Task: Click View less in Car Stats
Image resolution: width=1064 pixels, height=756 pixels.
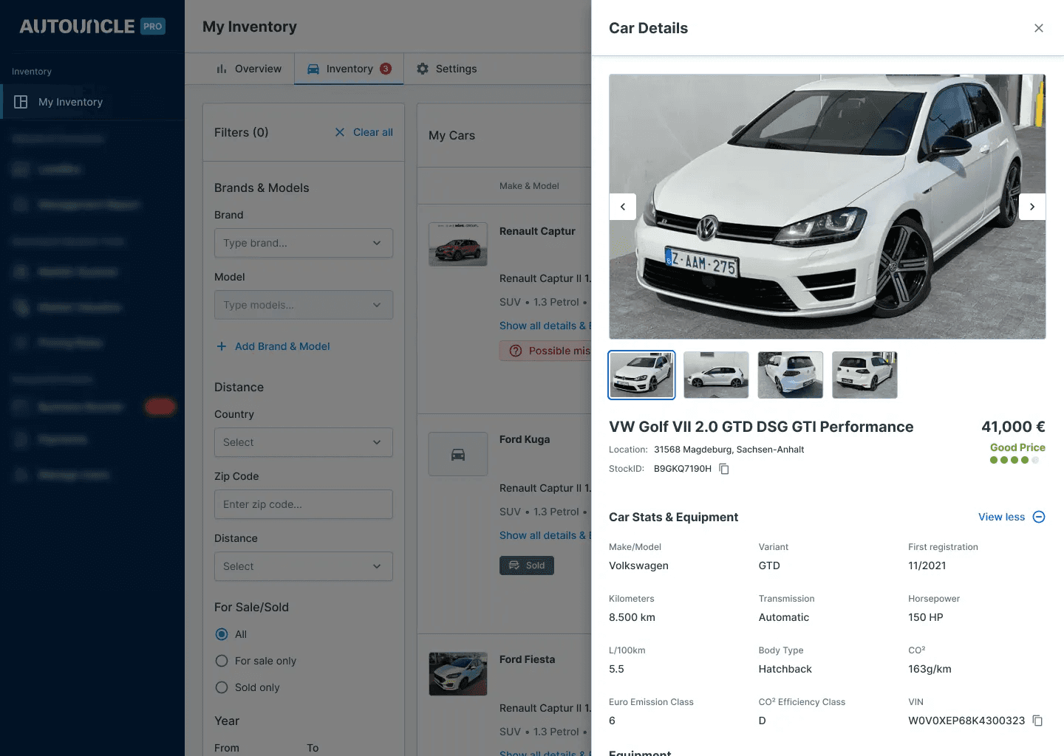Action: pos(1001,517)
